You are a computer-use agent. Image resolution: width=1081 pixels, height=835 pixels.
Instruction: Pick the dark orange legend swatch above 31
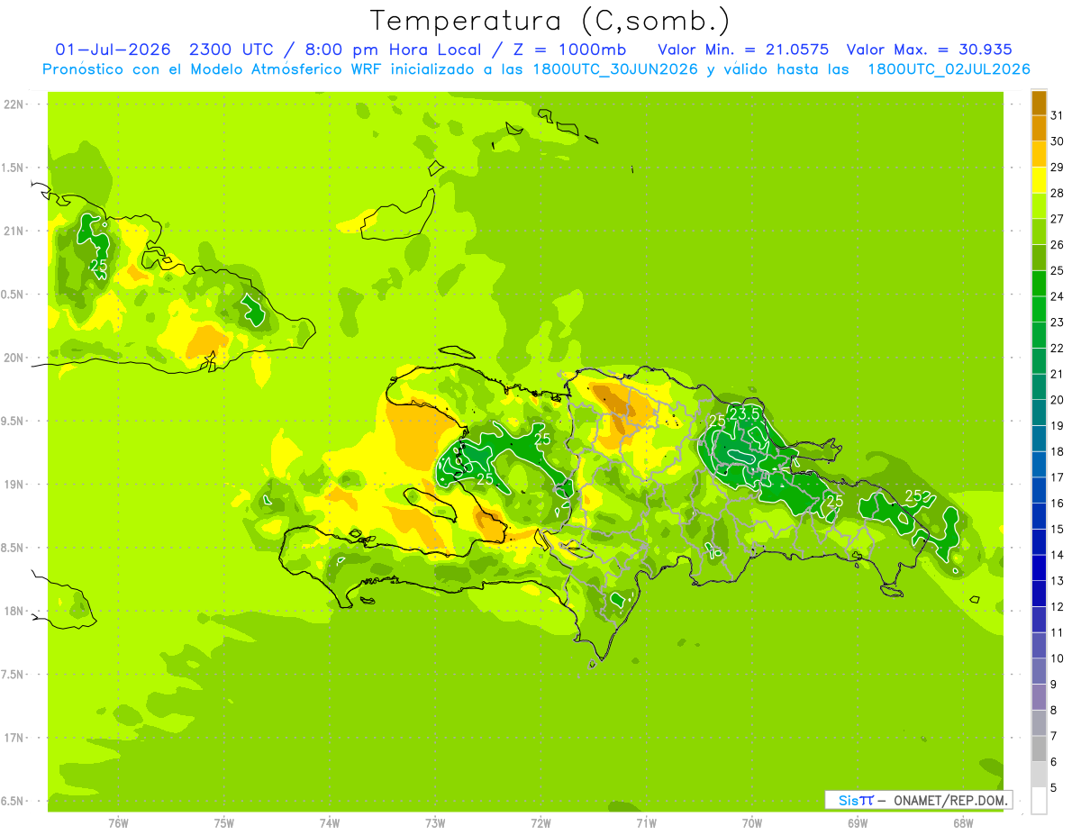[1039, 103]
